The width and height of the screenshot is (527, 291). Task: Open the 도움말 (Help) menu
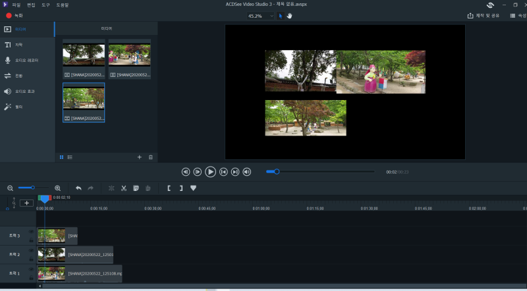pyautogui.click(x=63, y=5)
